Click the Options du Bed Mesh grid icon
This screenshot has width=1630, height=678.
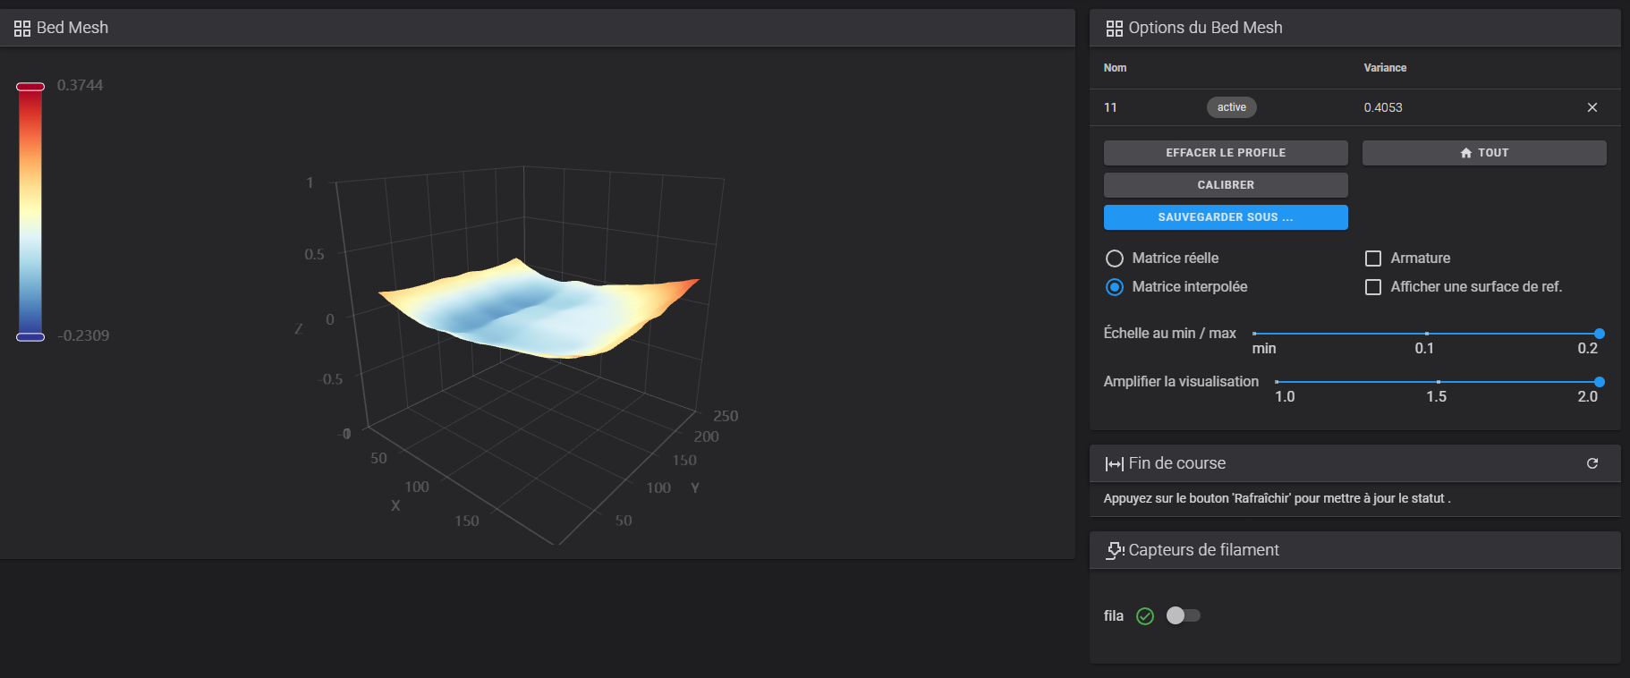[x=1114, y=29]
